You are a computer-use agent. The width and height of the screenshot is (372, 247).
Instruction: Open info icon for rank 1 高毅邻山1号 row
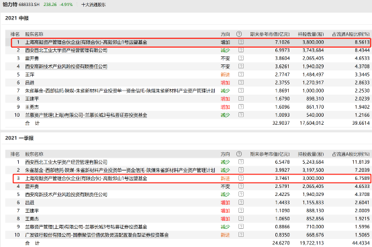coord(241,42)
